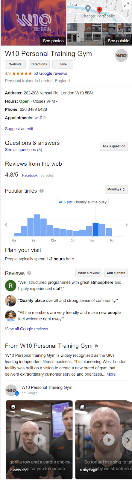The image size is (132, 480).
Task: Open Popular times help question icon
Action: (x=42, y=191)
